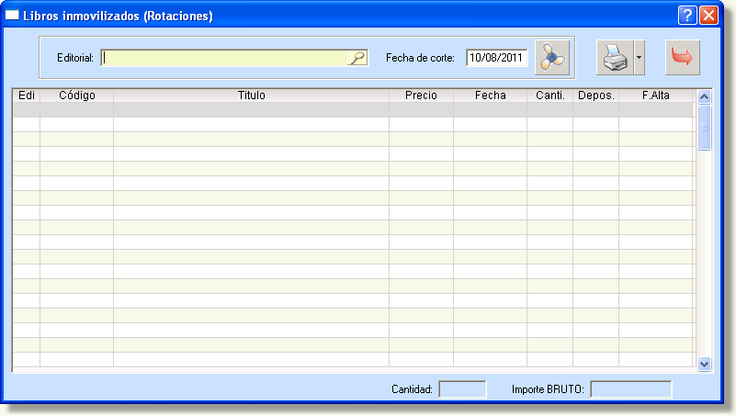
Task: Sort by the Titulo column header
Action: pyautogui.click(x=251, y=96)
